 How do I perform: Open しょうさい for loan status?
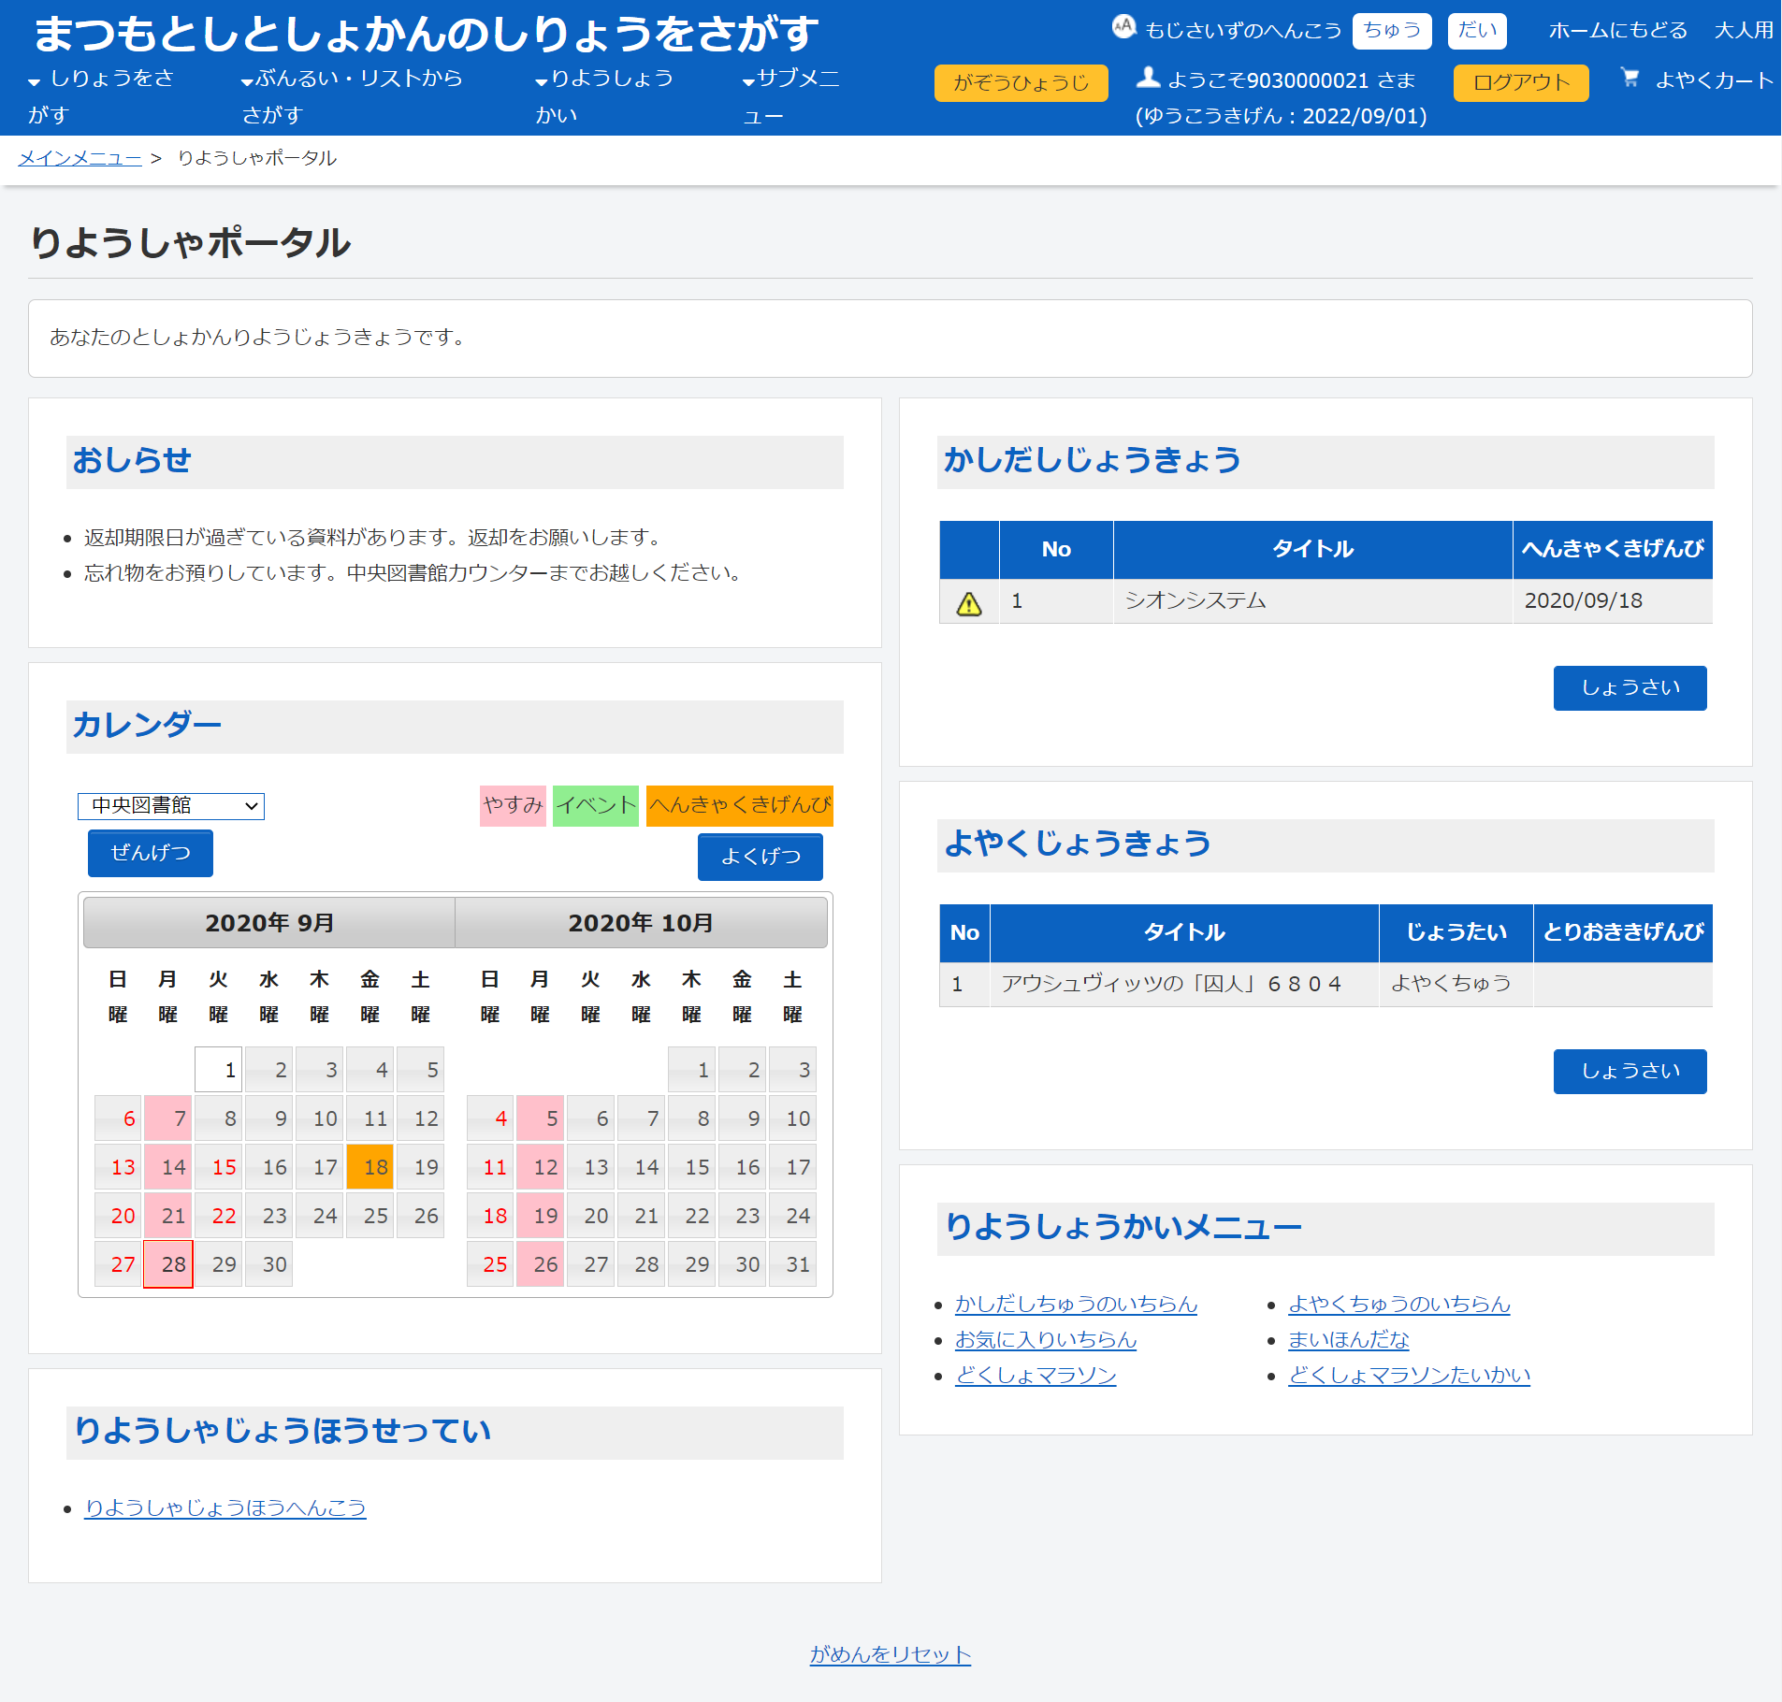click(x=1630, y=688)
